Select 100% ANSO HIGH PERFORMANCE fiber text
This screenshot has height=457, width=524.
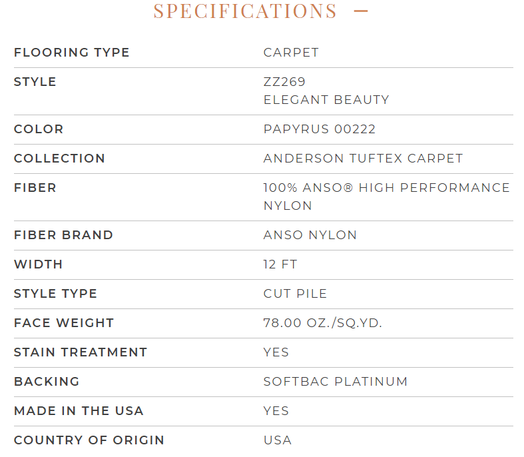click(x=387, y=188)
